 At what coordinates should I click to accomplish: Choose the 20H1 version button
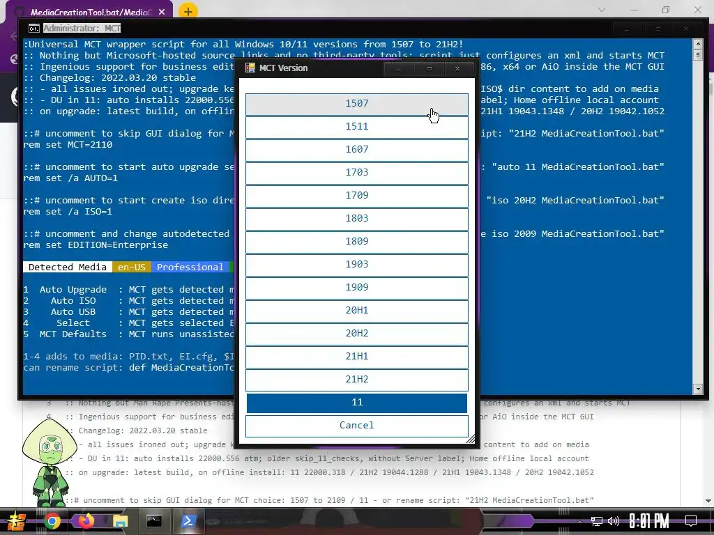tap(356, 311)
